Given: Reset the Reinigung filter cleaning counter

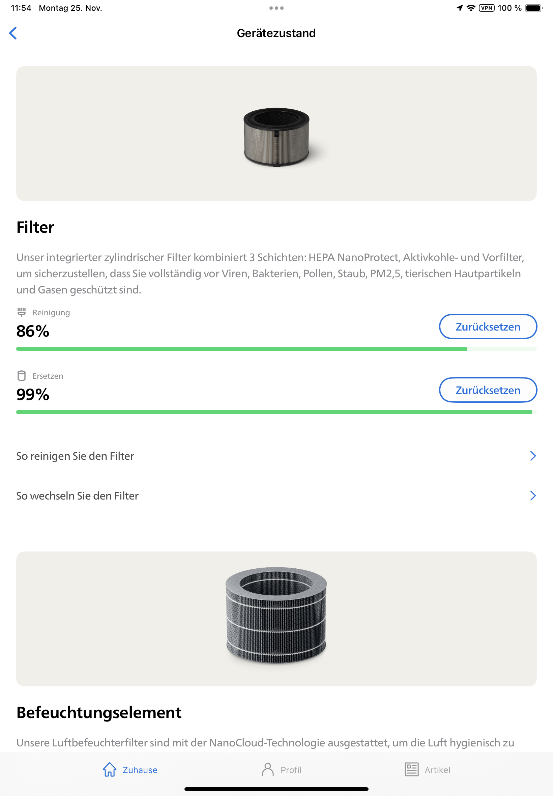Looking at the screenshot, I should [x=488, y=327].
